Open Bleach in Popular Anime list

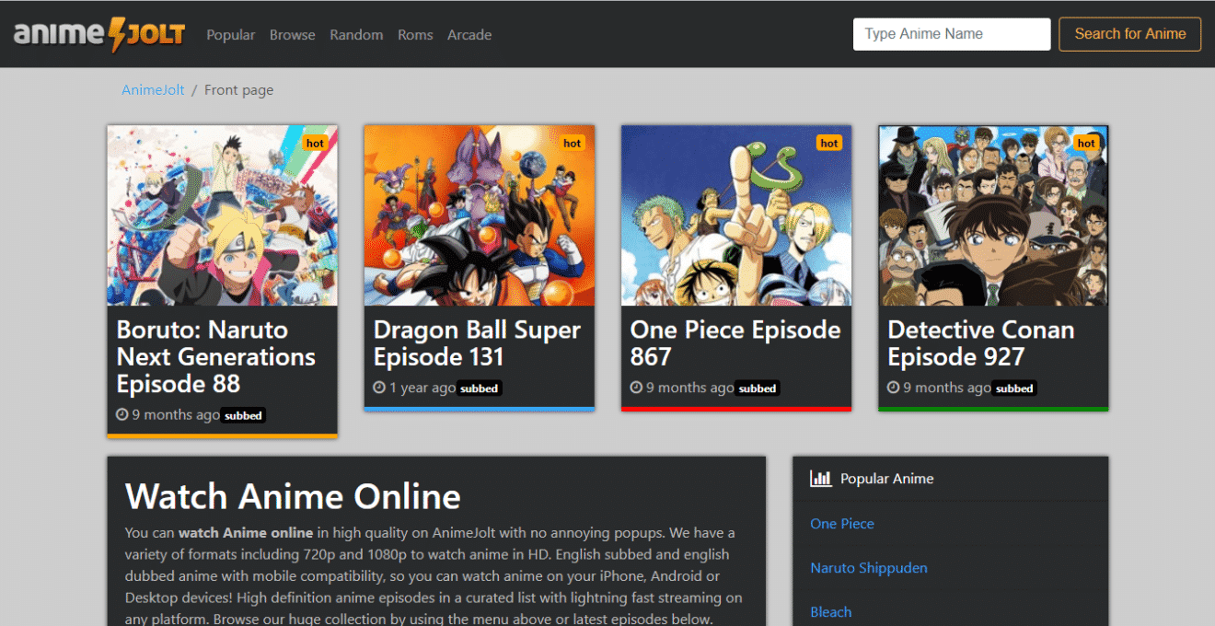tap(831, 612)
